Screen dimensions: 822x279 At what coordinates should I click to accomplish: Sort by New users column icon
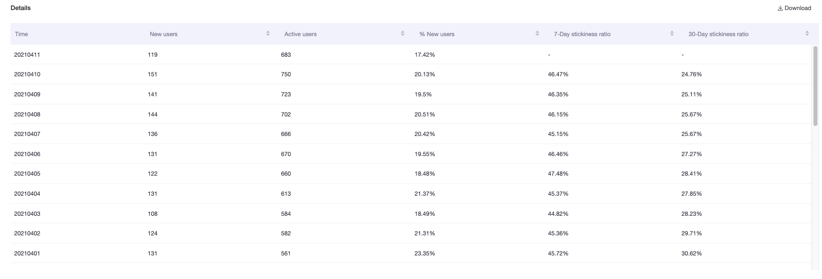coord(268,34)
